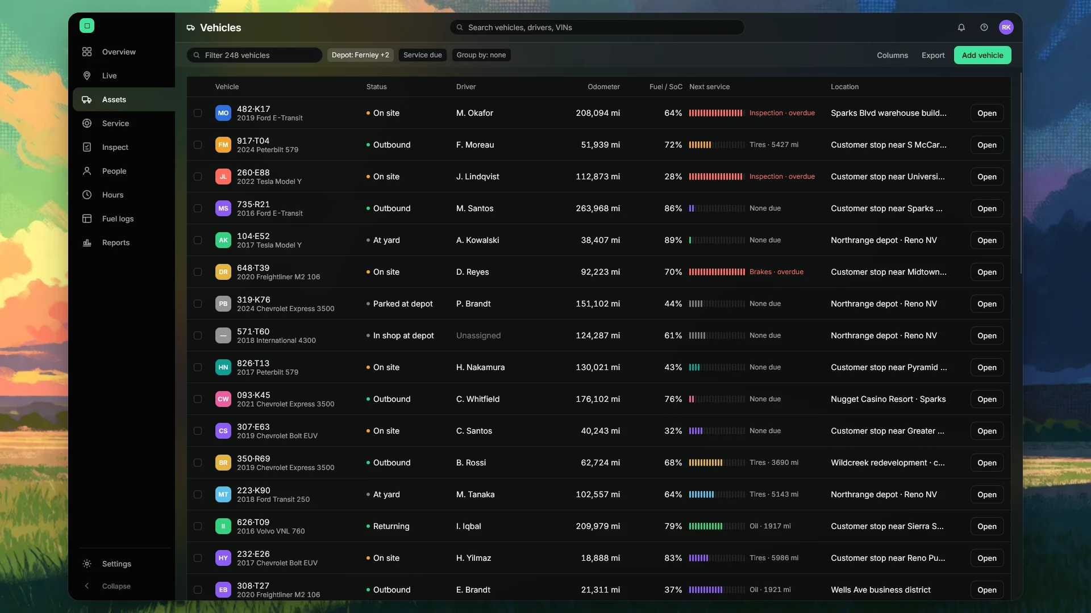This screenshot has height=613, width=1091.
Task: Toggle the Service due filter chip
Action: [422, 55]
